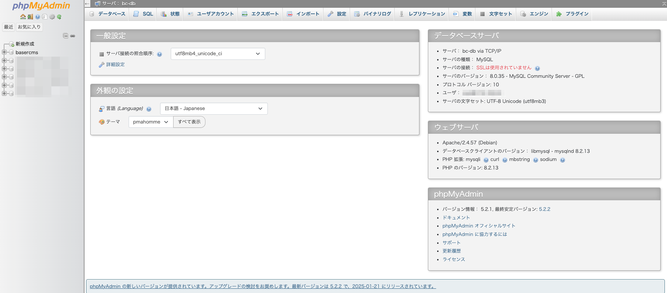
Task: Open the プラグイン tab
Action: 572,14
